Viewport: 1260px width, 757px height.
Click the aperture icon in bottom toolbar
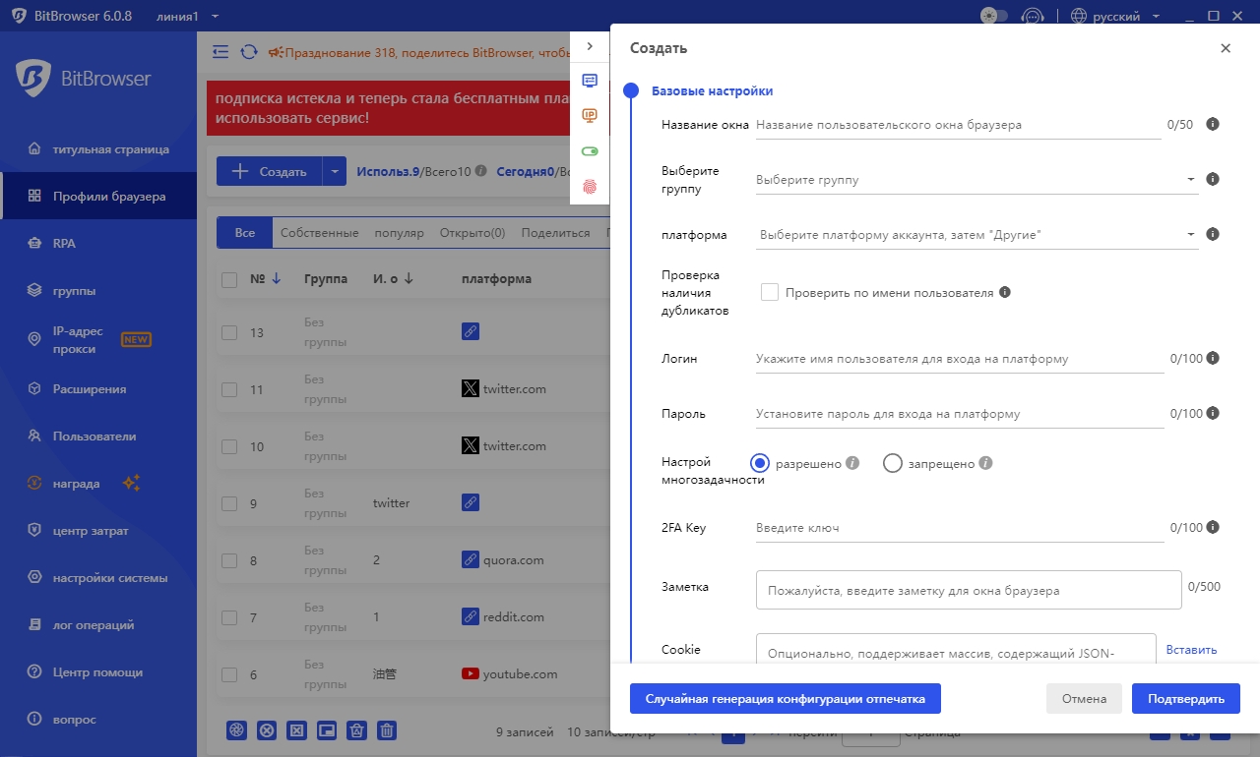[236, 730]
